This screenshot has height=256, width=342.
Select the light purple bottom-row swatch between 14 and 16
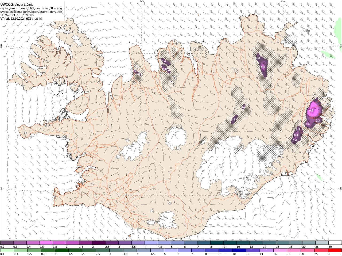tap(267, 250)
